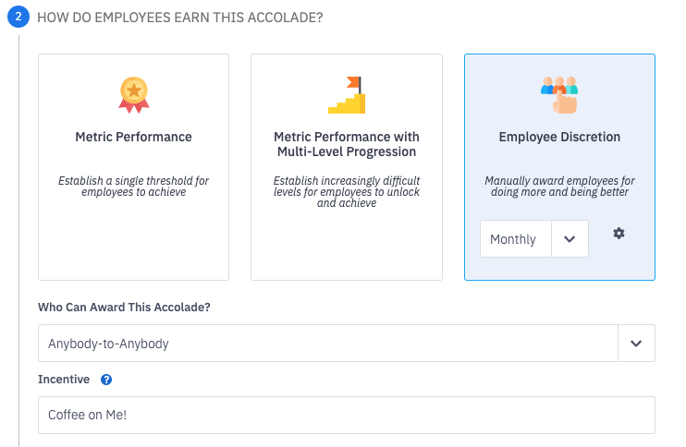Click the Incentive text field
Image resolution: width=686 pixels, height=447 pixels.
pyautogui.click(x=347, y=416)
